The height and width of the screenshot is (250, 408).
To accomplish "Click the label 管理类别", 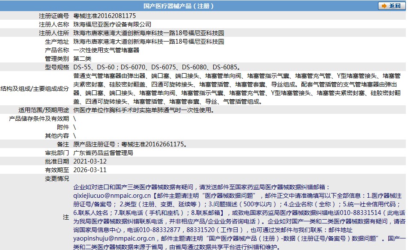I will [57, 59].
